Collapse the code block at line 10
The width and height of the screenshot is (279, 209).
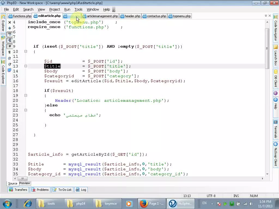click(x=26, y=51)
